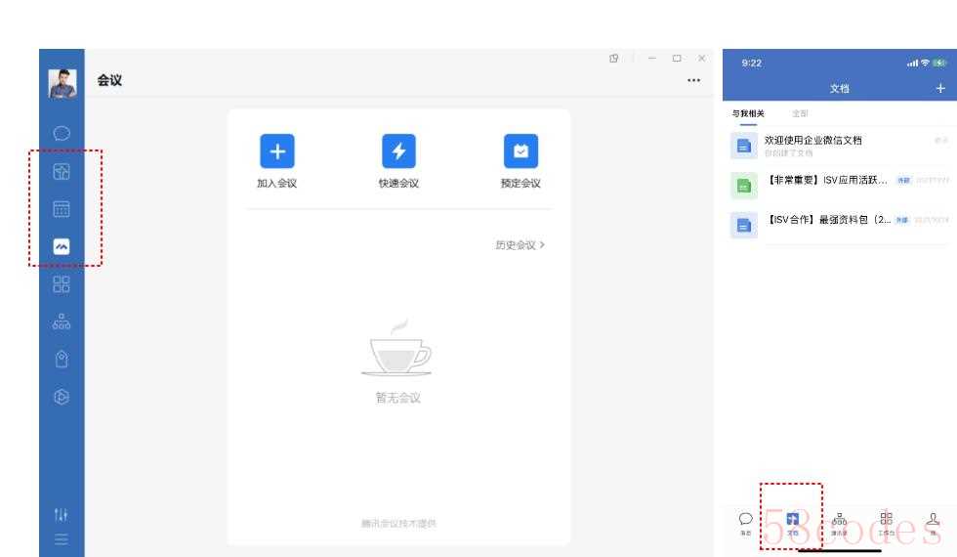Tap the plus icon in mobile Documents header

(x=940, y=89)
